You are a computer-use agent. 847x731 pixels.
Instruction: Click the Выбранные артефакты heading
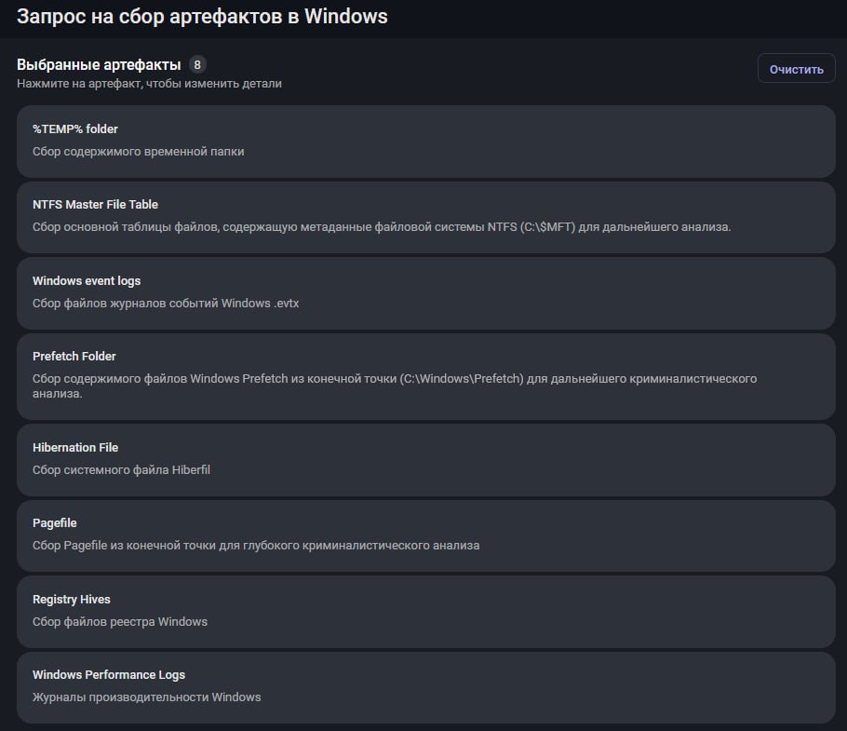tap(99, 64)
